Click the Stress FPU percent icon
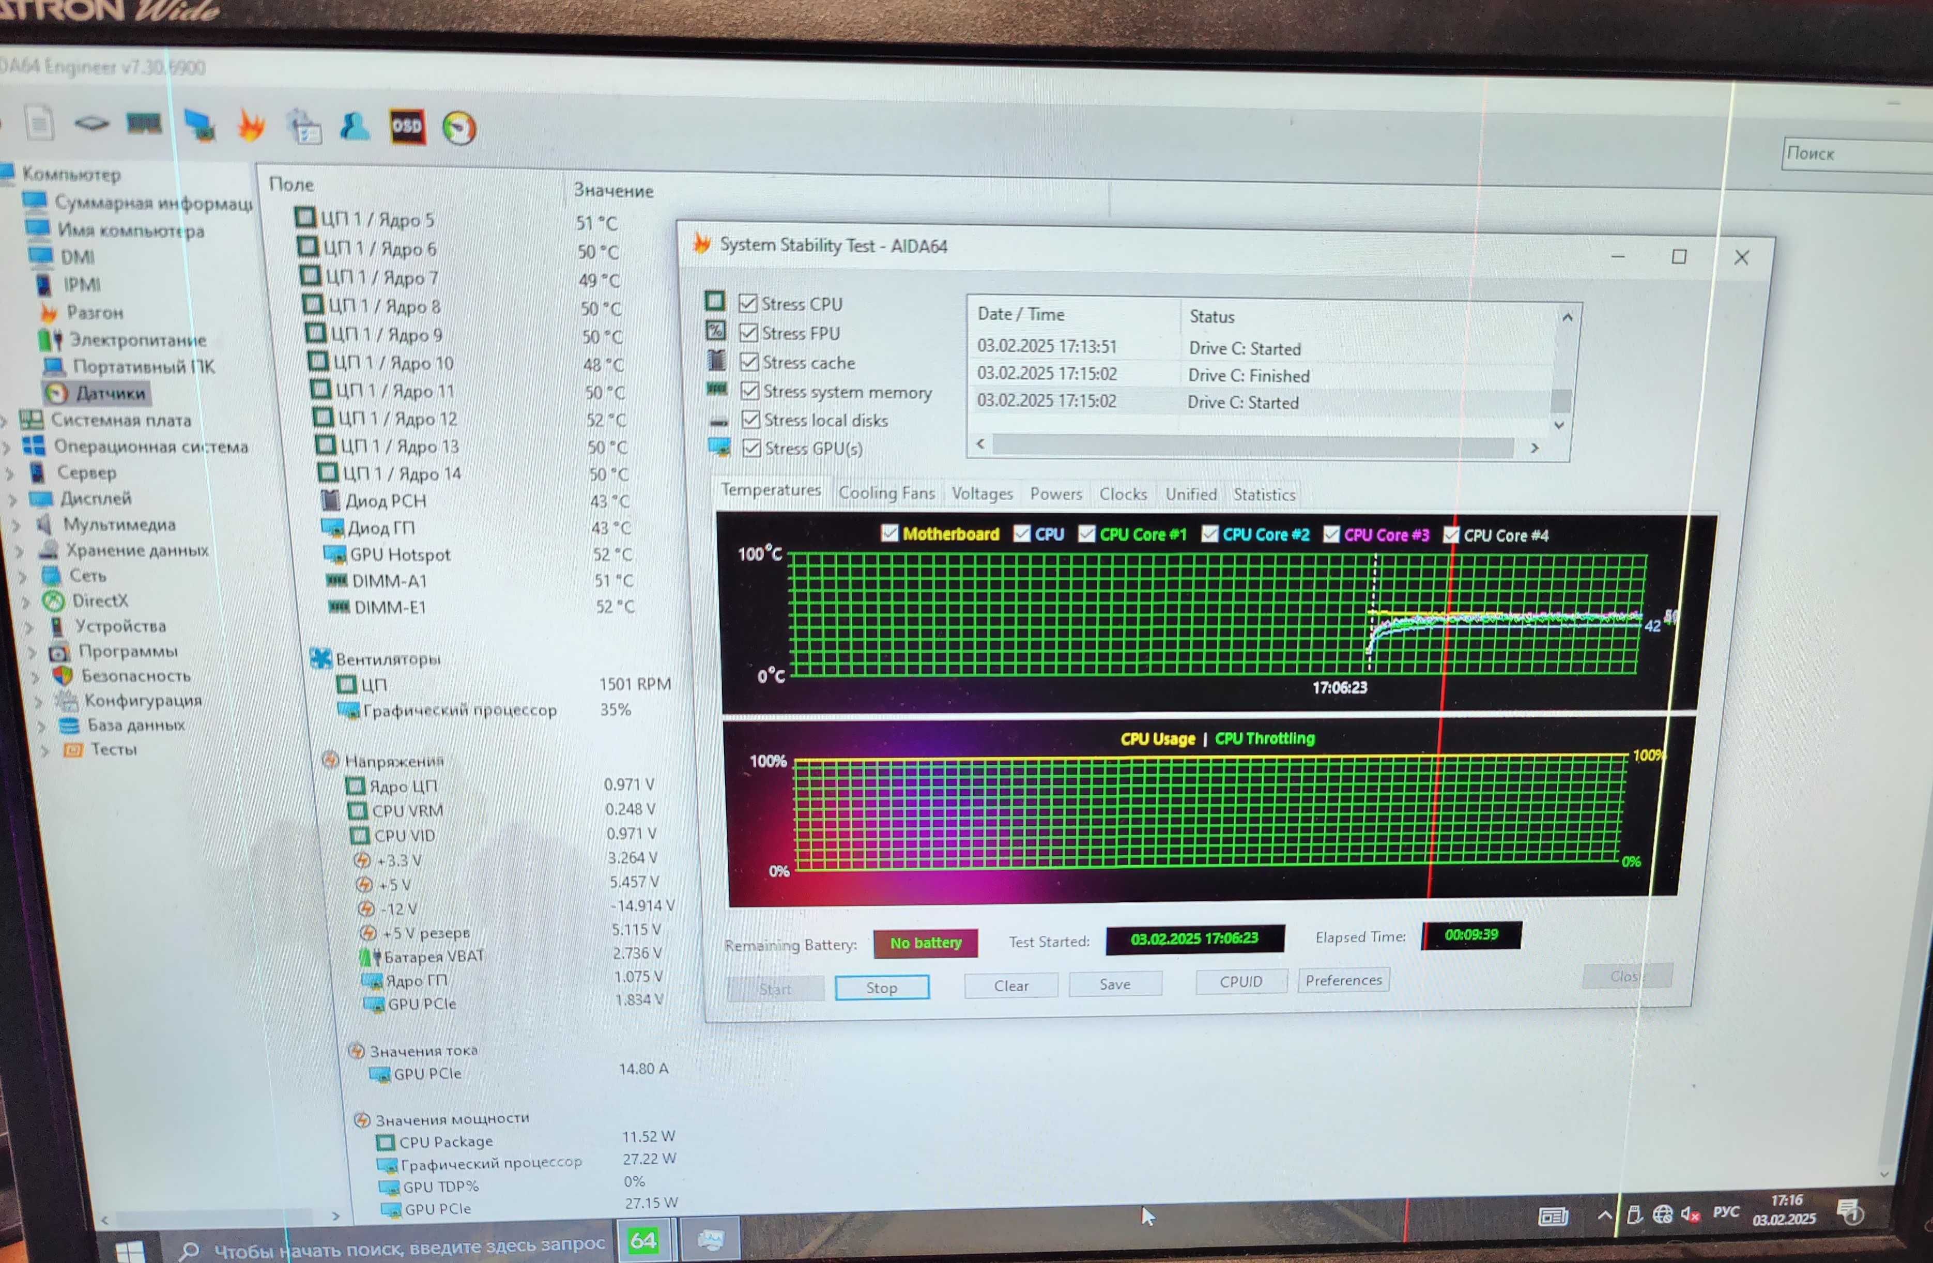 (x=715, y=331)
